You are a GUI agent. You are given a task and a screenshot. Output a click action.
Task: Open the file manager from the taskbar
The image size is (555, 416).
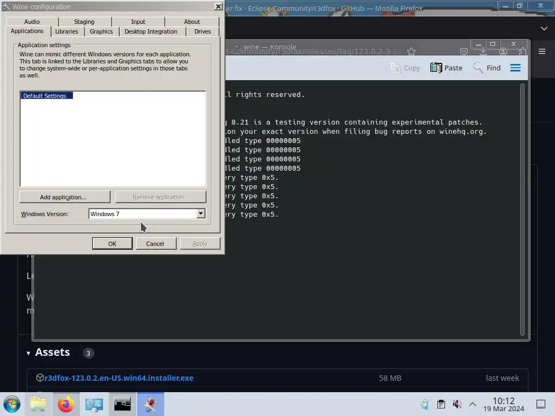pos(38,404)
